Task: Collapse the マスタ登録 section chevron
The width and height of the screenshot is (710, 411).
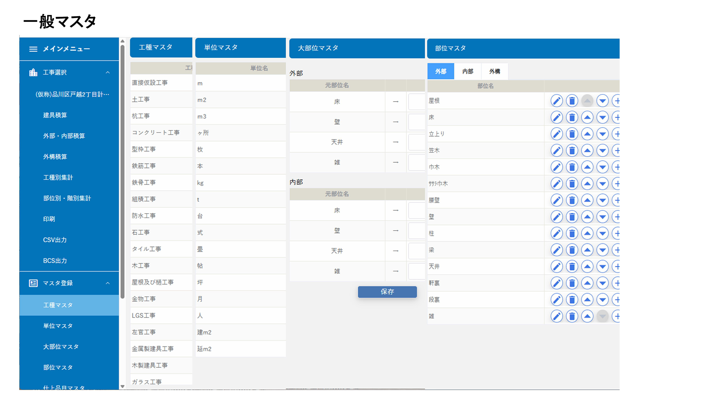Action: tap(108, 283)
